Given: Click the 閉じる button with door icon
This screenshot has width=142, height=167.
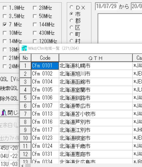Looking at the screenshot, I should point(10,113).
